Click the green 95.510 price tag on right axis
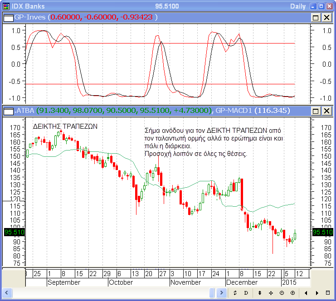 click(323, 232)
